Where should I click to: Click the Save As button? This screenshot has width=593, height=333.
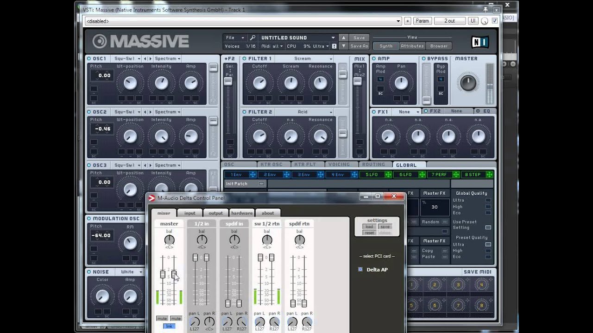[x=359, y=46]
